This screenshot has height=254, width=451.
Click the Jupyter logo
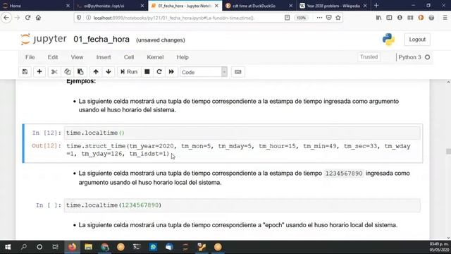point(44,40)
